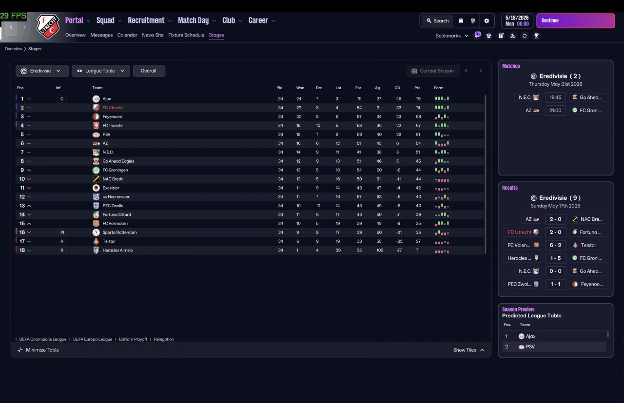Click the Telstar crest in league table
This screenshot has height=403, width=624.
pos(96,241)
